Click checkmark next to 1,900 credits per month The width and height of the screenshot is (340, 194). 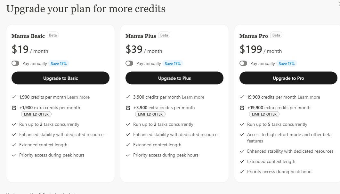click(14, 97)
